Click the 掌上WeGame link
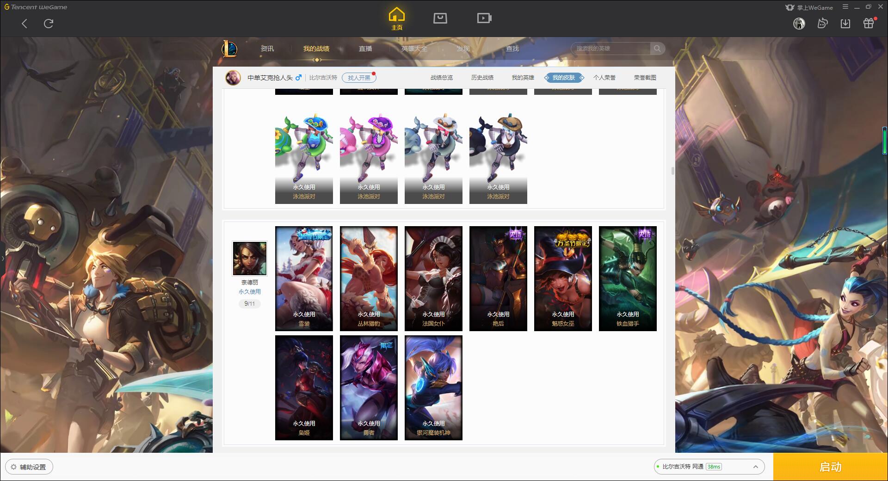This screenshot has width=888, height=481. point(809,7)
